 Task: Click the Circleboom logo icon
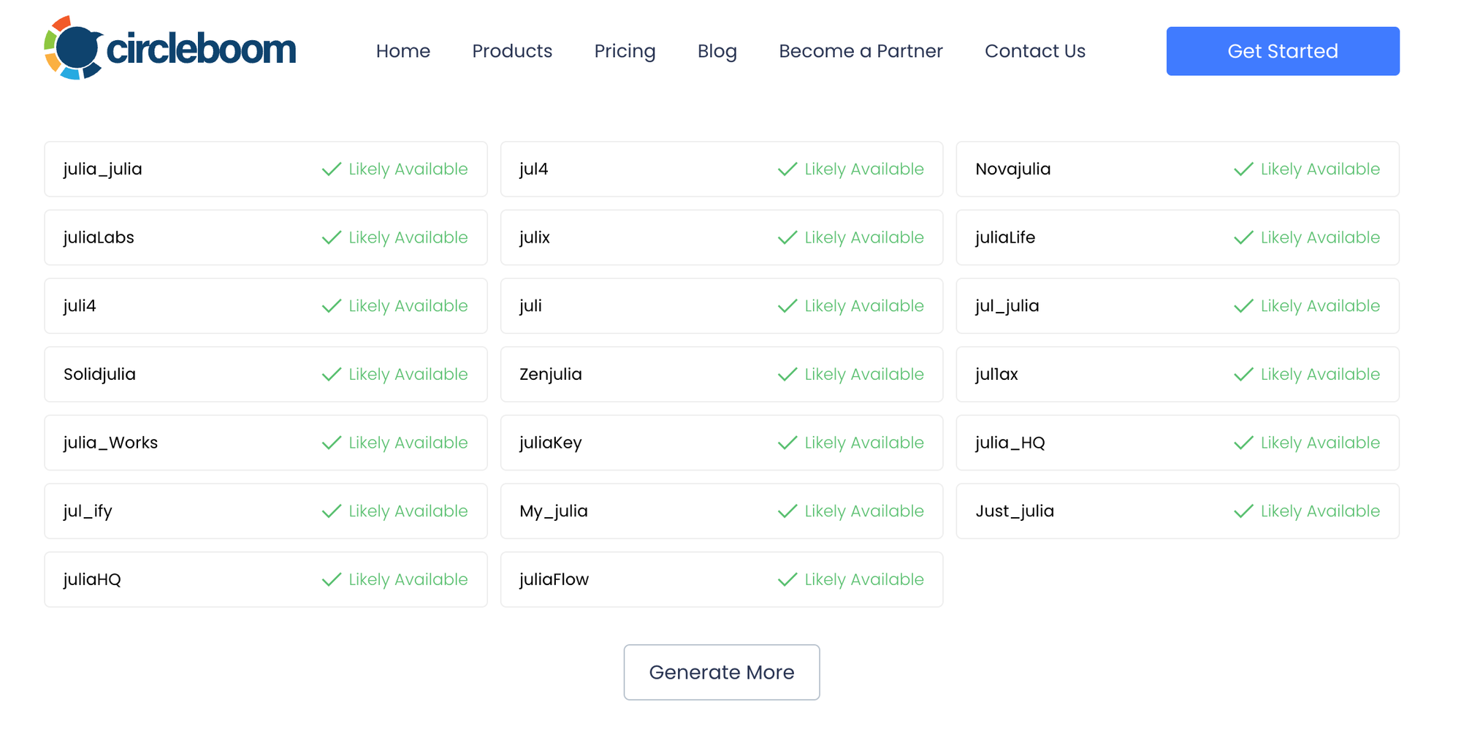pos(74,48)
